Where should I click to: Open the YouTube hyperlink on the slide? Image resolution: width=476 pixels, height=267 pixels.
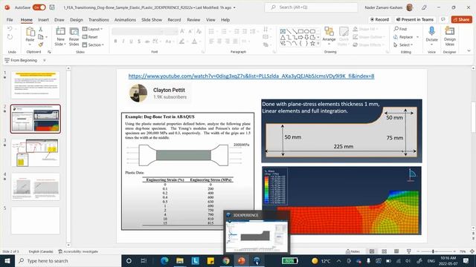click(251, 76)
